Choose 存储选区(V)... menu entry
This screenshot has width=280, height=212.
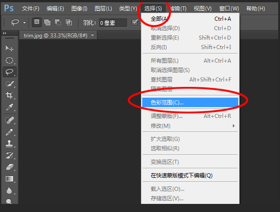[190, 198]
